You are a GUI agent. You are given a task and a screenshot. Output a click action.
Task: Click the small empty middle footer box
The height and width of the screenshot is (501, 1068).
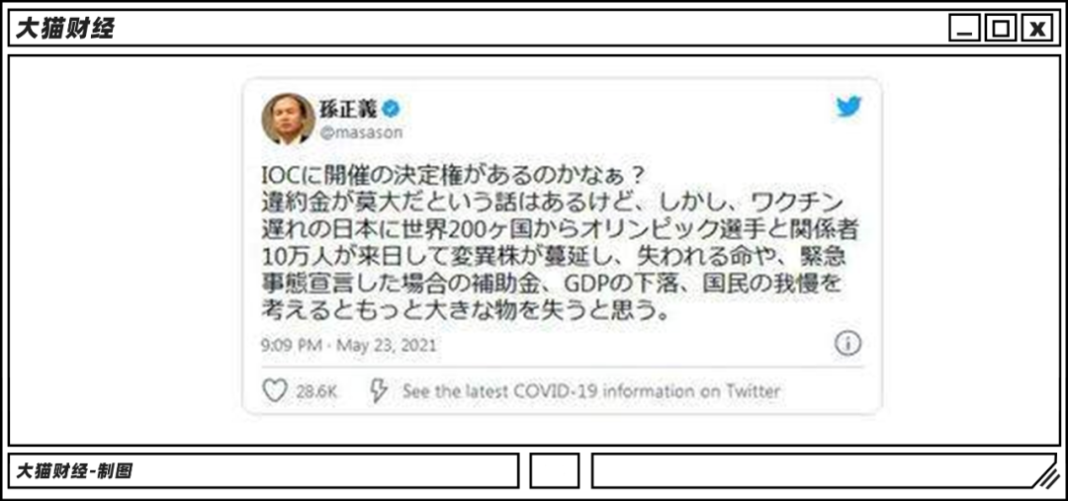click(555, 471)
